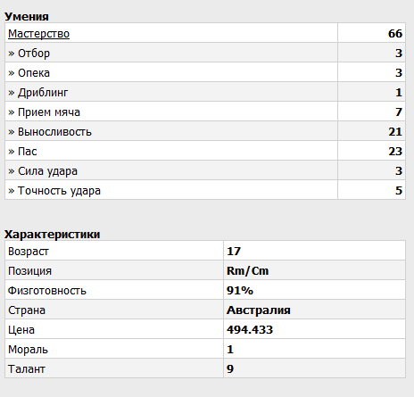Image resolution: width=414 pixels, height=397 pixels.
Task: Select the Сила удара row
Action: tap(205, 170)
